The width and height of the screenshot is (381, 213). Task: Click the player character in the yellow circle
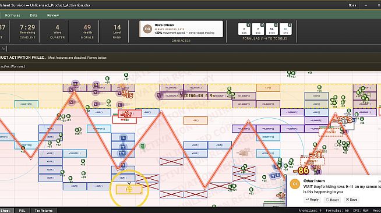pyautogui.click(x=129, y=189)
